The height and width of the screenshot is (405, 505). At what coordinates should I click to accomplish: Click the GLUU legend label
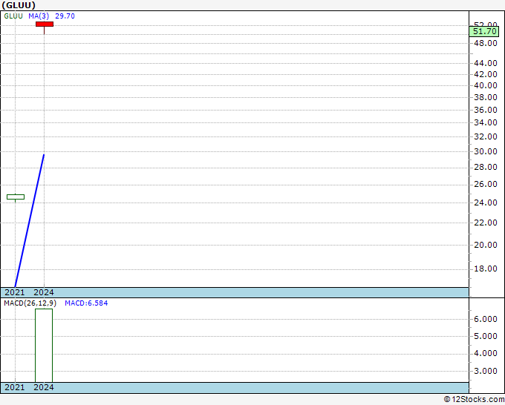pos(13,16)
